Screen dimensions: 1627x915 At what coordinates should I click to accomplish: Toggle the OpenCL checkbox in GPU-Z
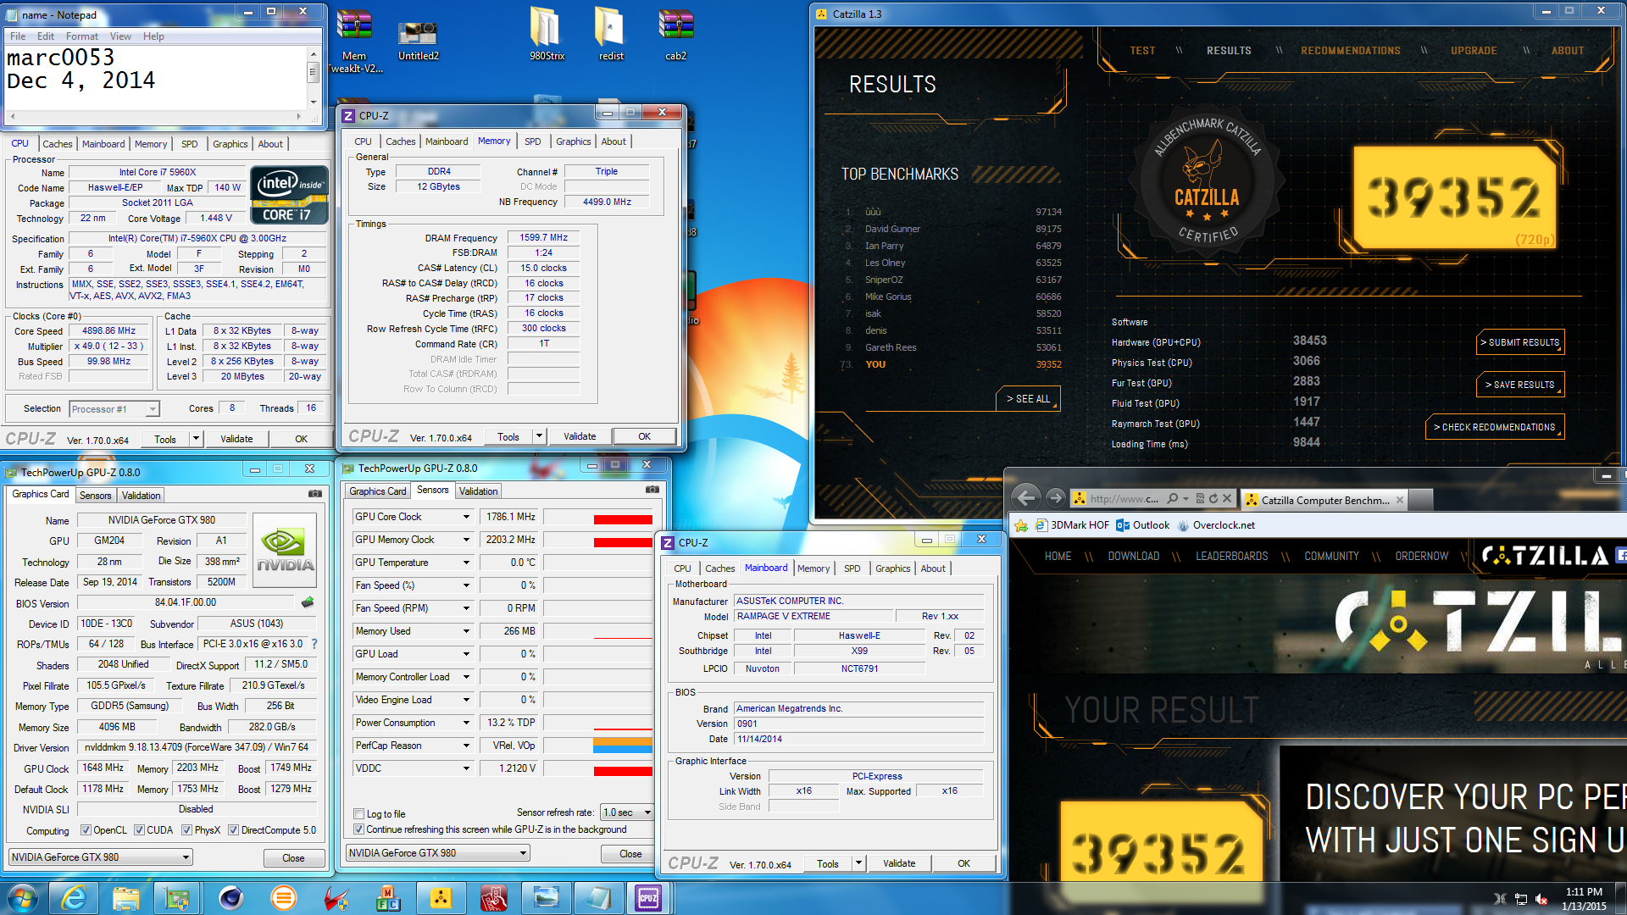coord(86,830)
